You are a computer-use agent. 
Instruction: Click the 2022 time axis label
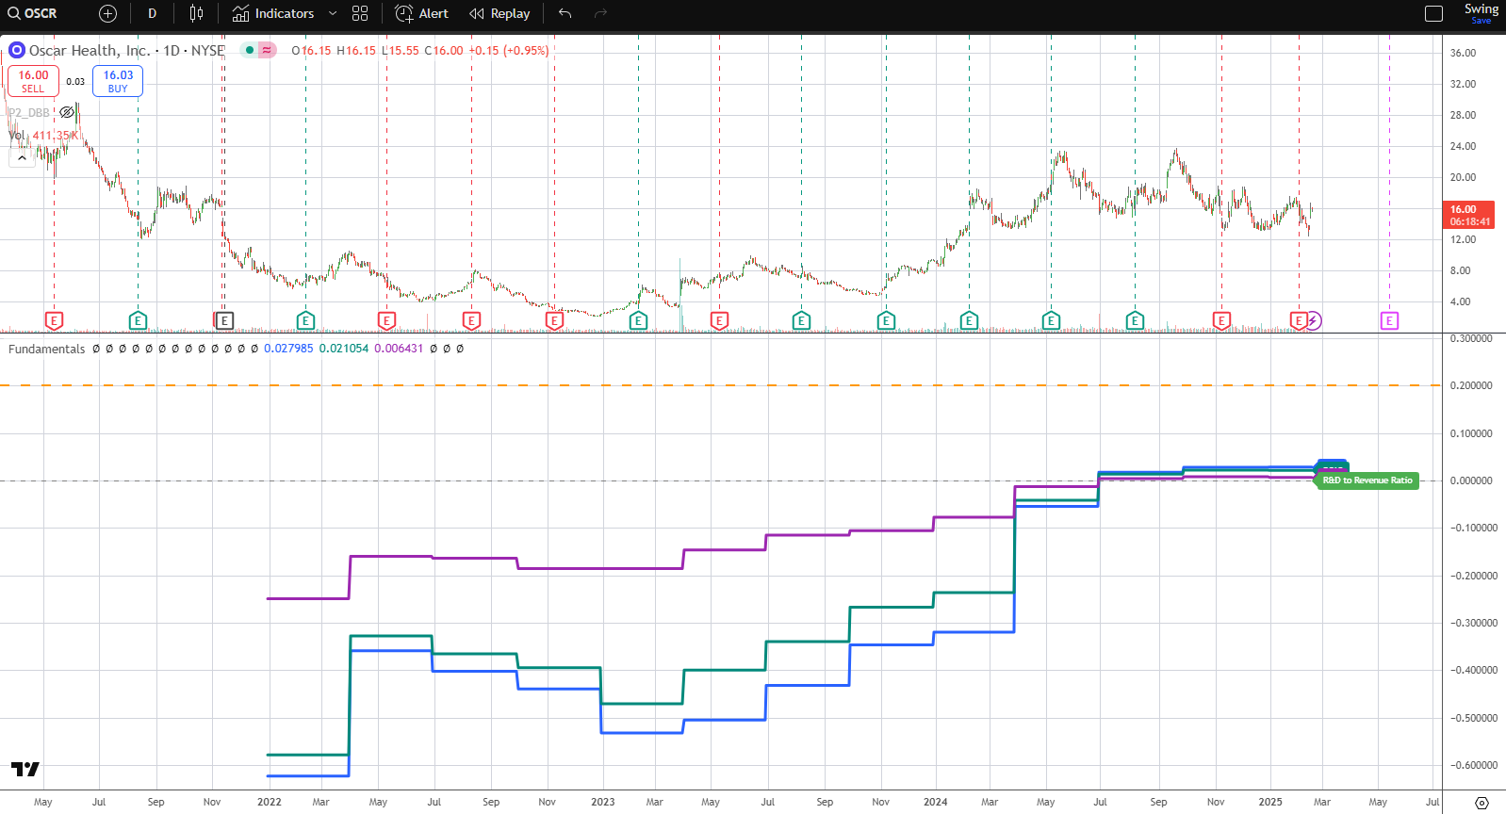click(x=270, y=803)
